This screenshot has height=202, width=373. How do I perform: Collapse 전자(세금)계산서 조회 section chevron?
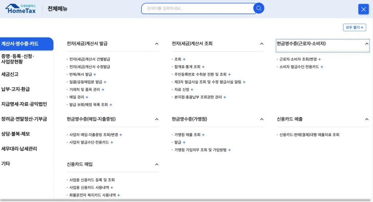pos(262,44)
